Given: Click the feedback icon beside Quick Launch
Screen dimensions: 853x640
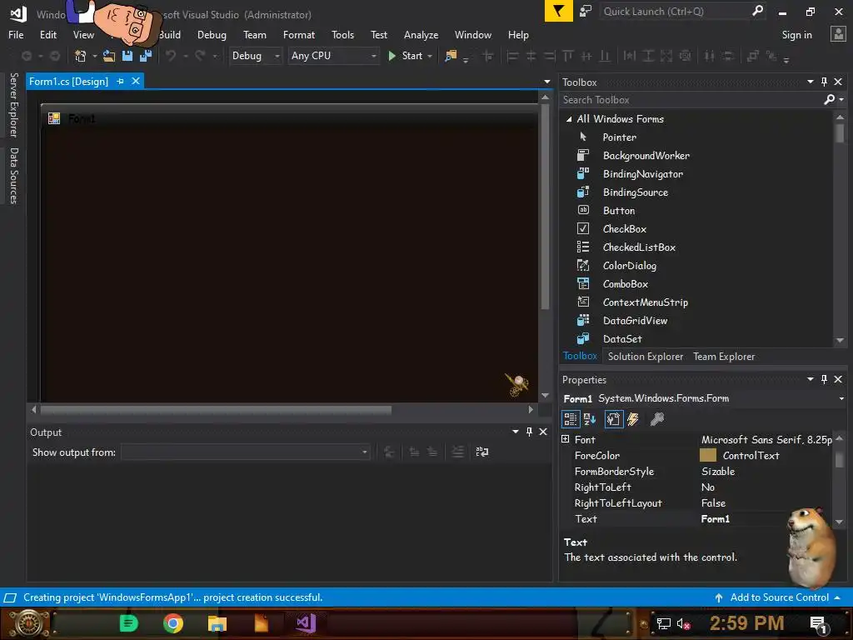Looking at the screenshot, I should (x=586, y=11).
